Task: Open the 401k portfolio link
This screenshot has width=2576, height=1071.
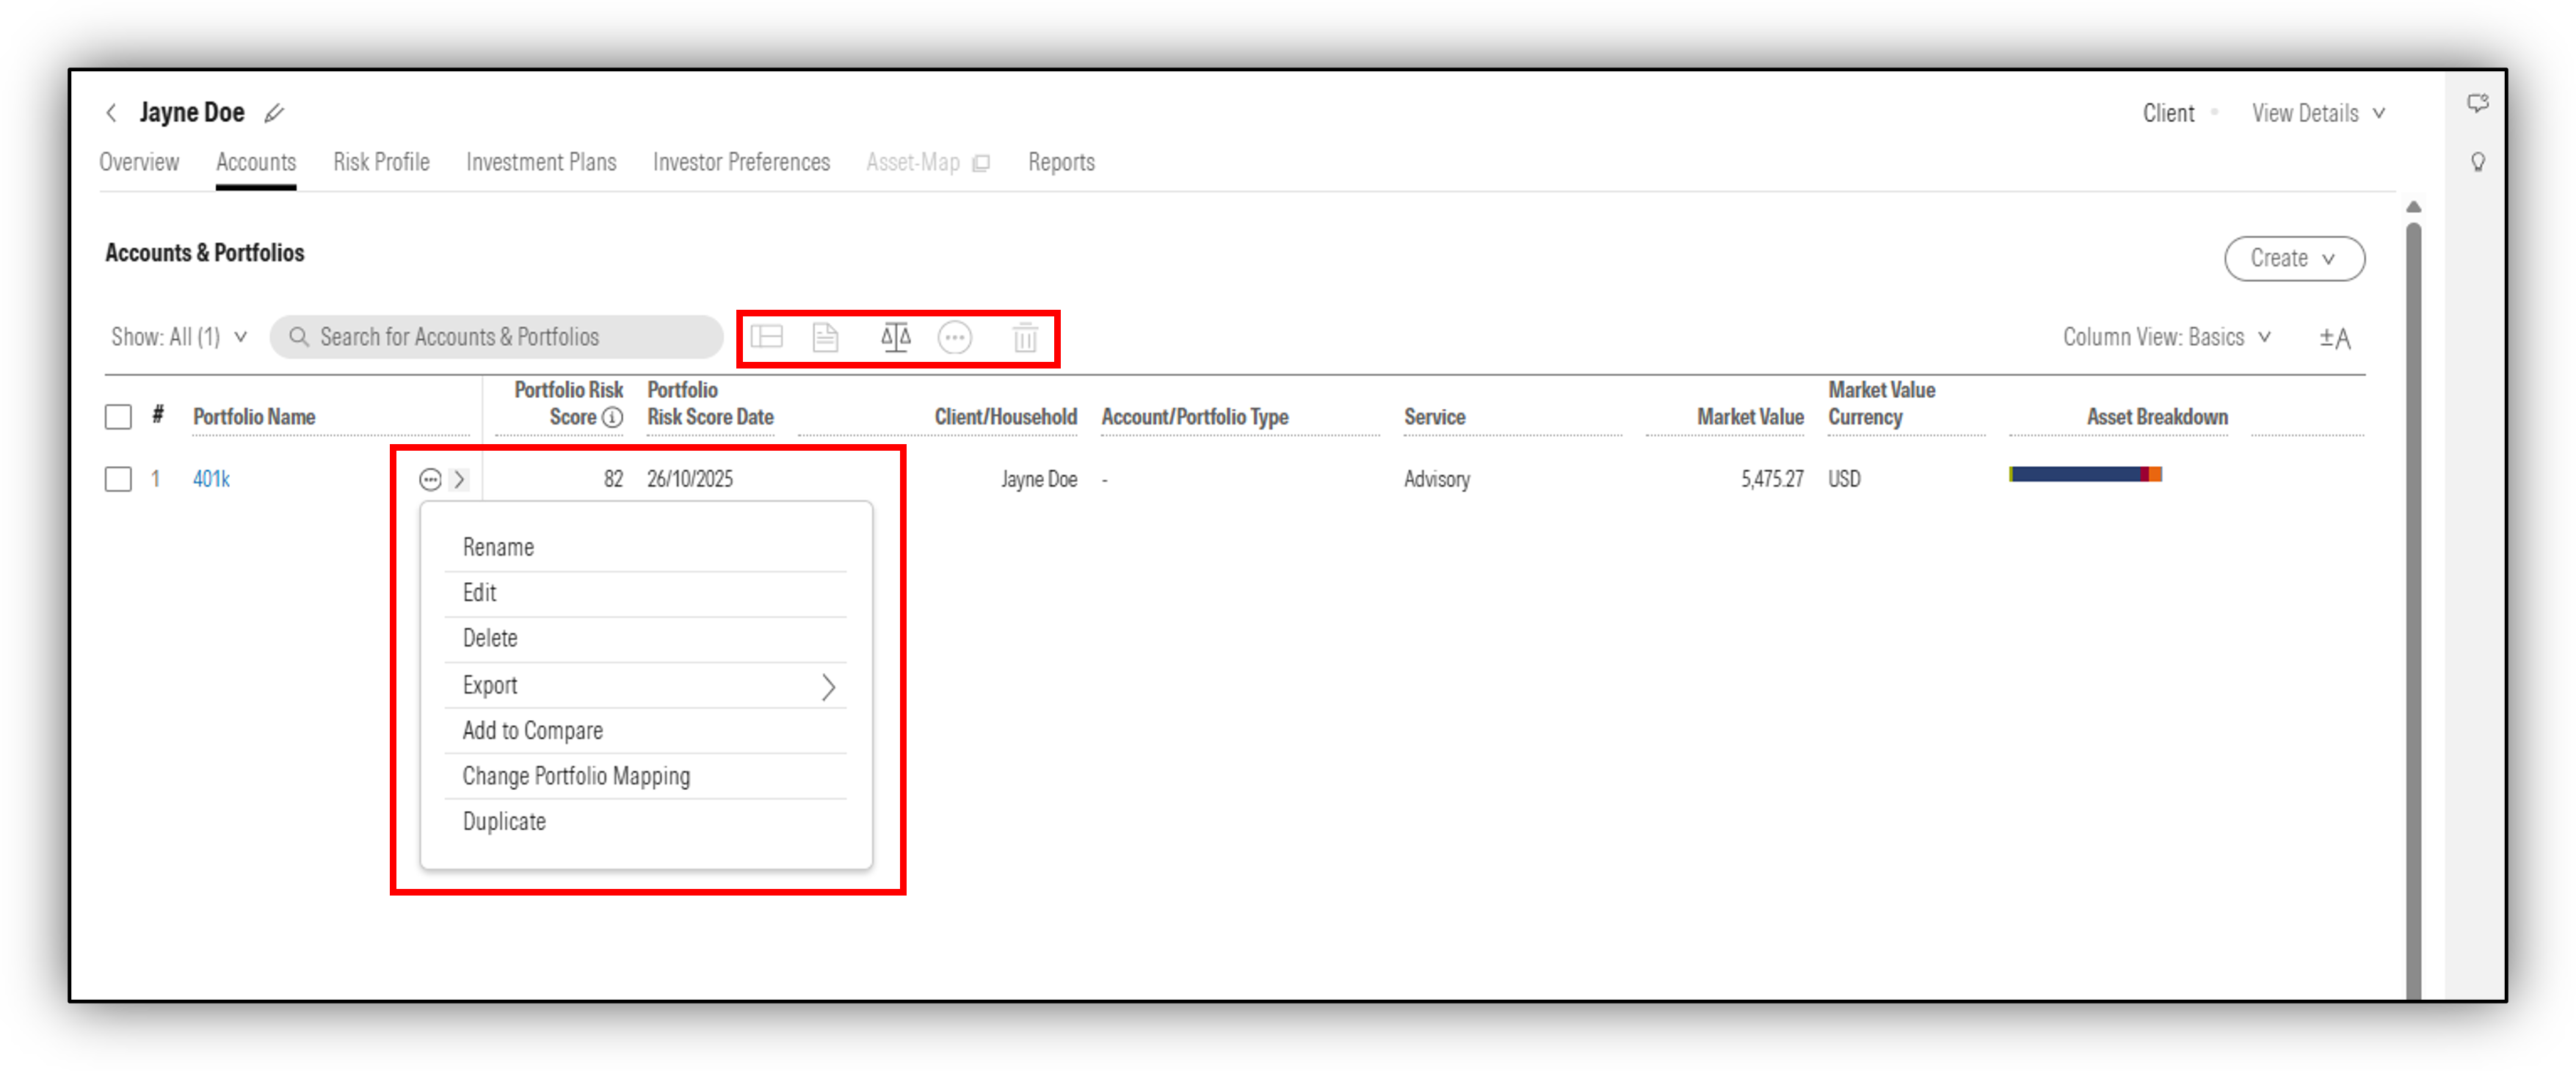Action: point(211,480)
